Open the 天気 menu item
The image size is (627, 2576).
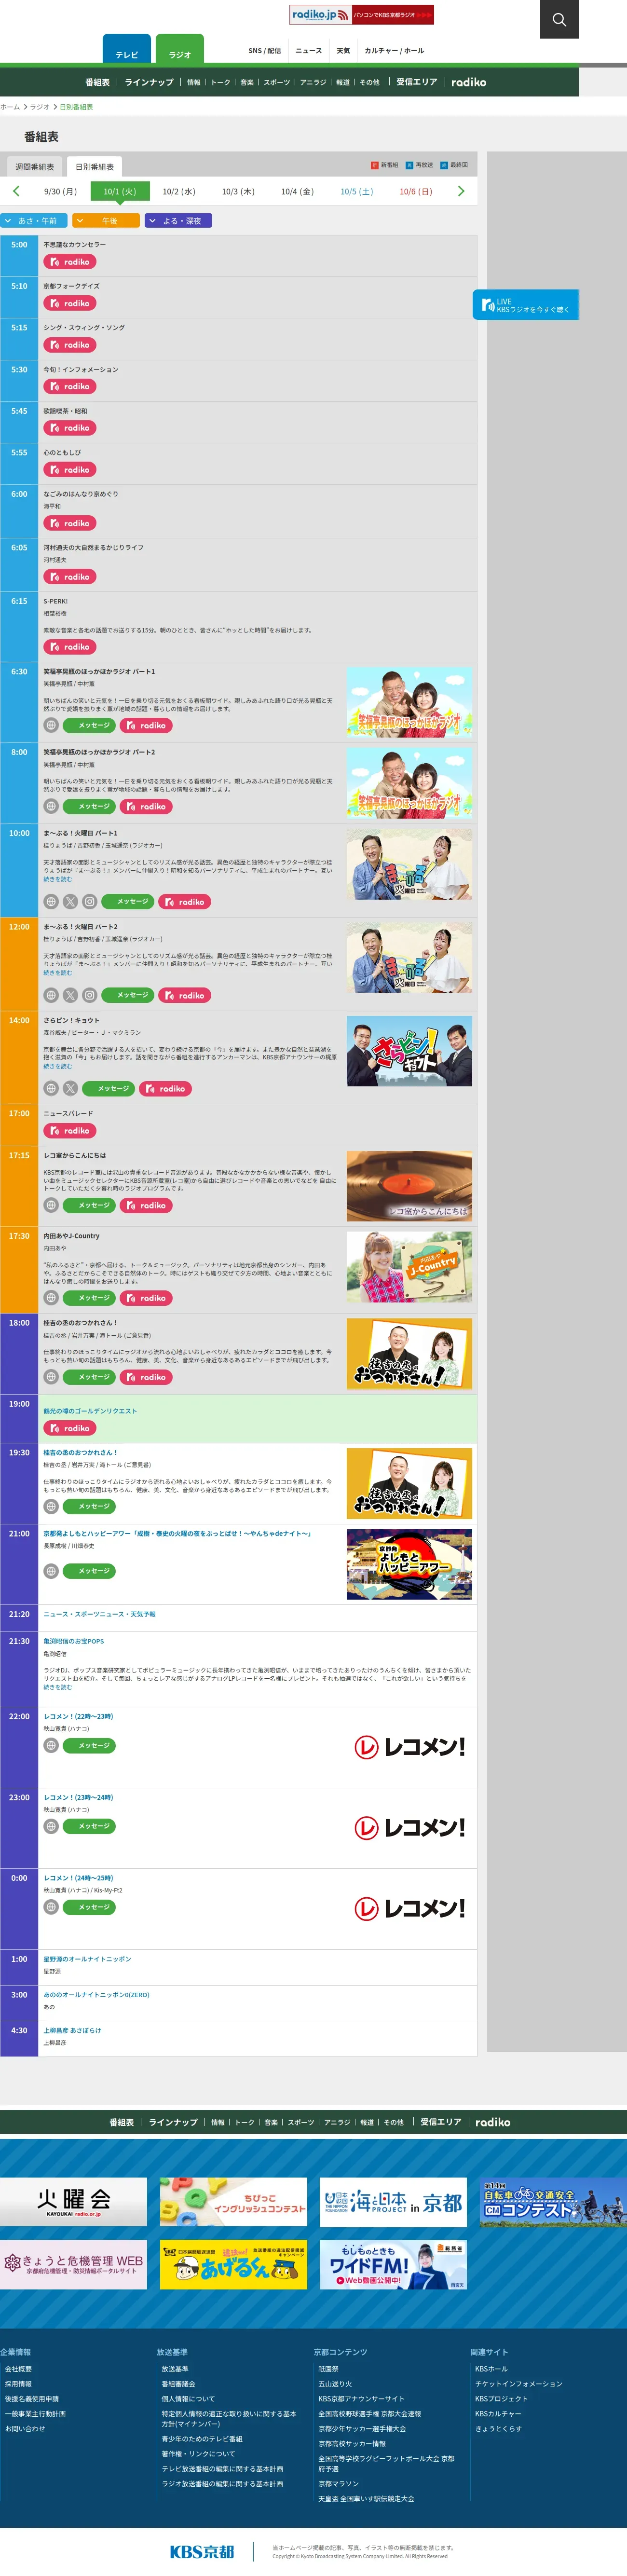point(343,50)
